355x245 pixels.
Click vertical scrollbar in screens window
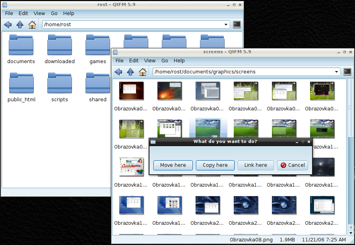click(x=351, y=108)
